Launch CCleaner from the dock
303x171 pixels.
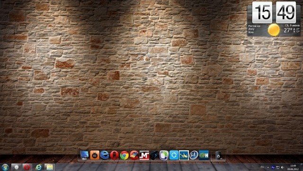coord(134,155)
